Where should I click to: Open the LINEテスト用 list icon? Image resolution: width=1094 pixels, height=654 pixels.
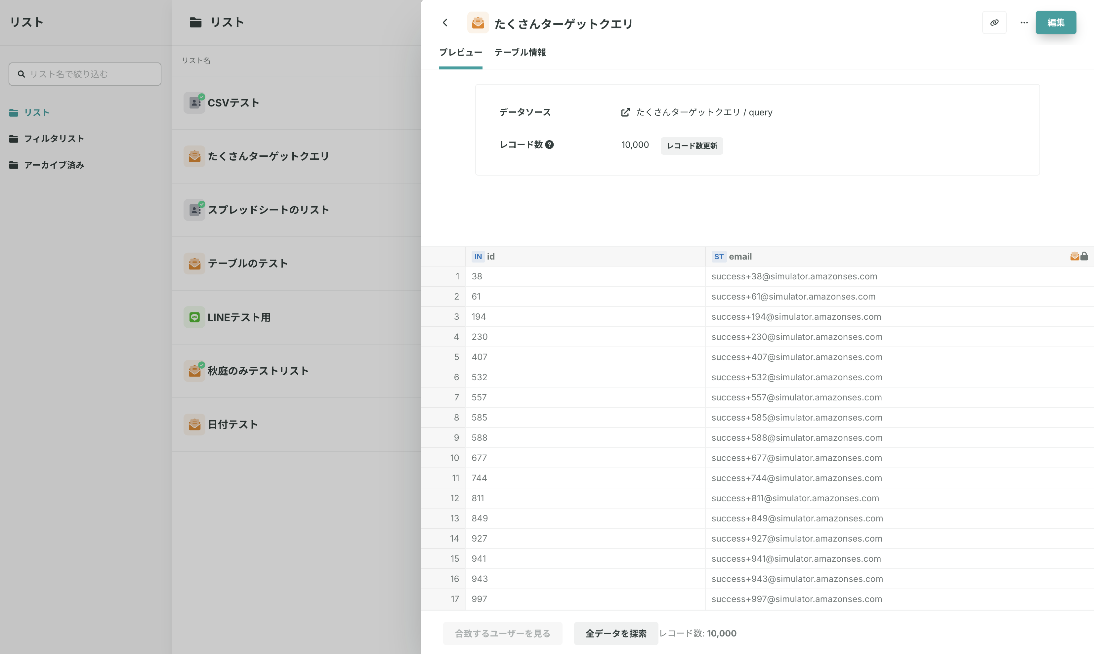pyautogui.click(x=194, y=317)
